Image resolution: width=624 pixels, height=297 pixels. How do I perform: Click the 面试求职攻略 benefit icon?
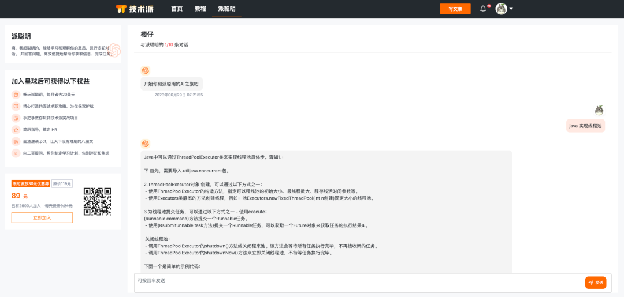coord(16,107)
